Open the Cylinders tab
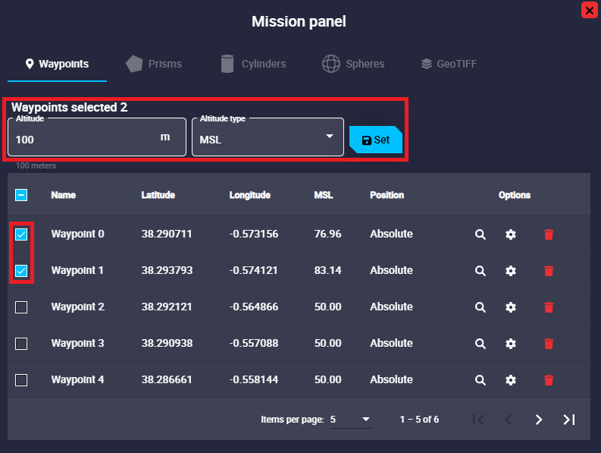601x453 pixels. pyautogui.click(x=253, y=64)
